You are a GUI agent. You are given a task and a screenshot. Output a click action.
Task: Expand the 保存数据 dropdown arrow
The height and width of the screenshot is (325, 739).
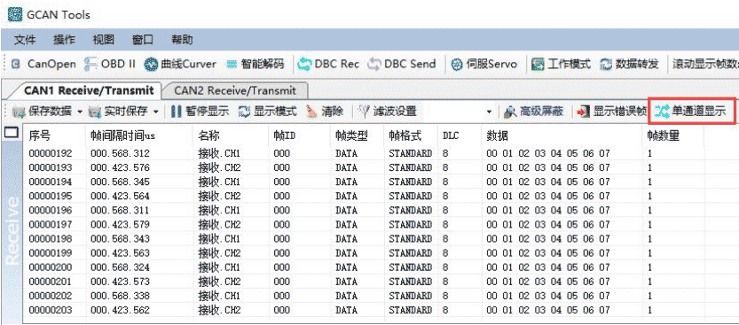pos(79,112)
